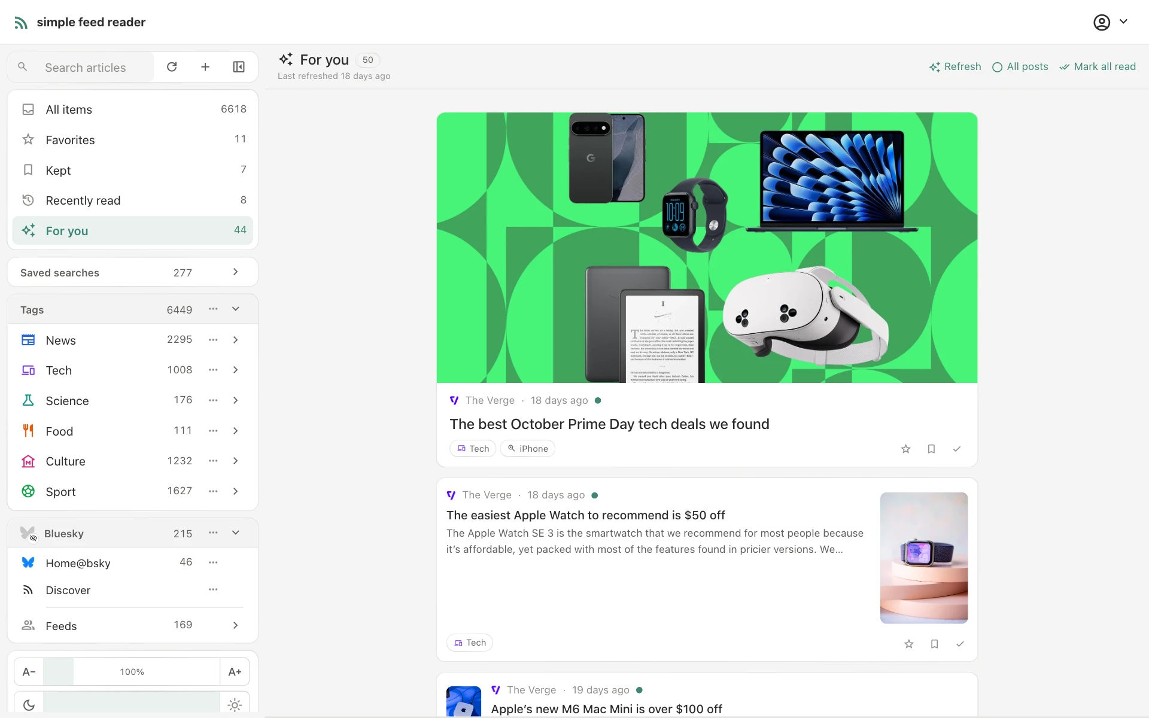The width and height of the screenshot is (1149, 718).
Task: Click Mark all read
Action: coord(1098,66)
